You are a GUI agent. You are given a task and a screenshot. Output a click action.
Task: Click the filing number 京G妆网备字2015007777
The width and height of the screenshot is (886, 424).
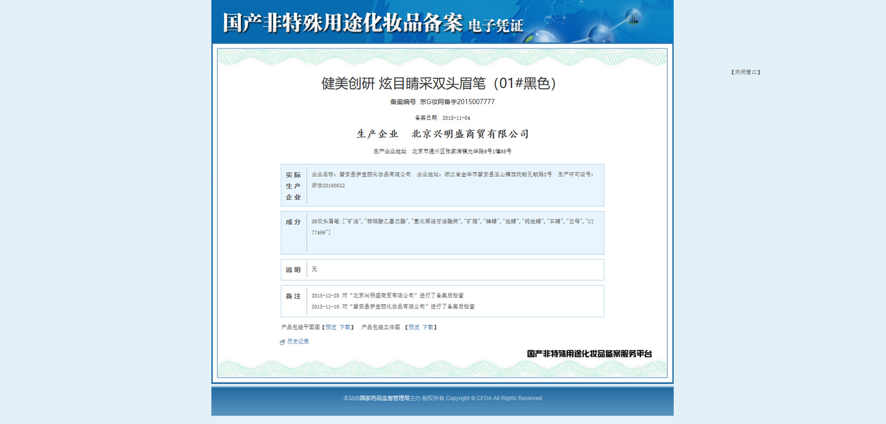(457, 102)
